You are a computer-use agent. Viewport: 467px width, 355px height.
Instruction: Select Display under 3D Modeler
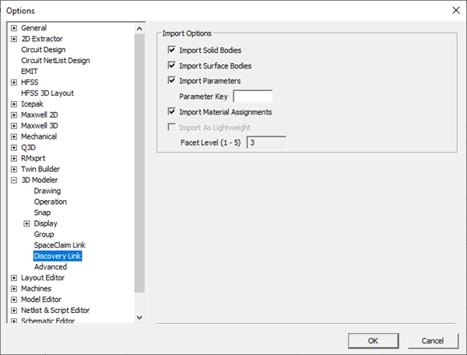point(46,223)
